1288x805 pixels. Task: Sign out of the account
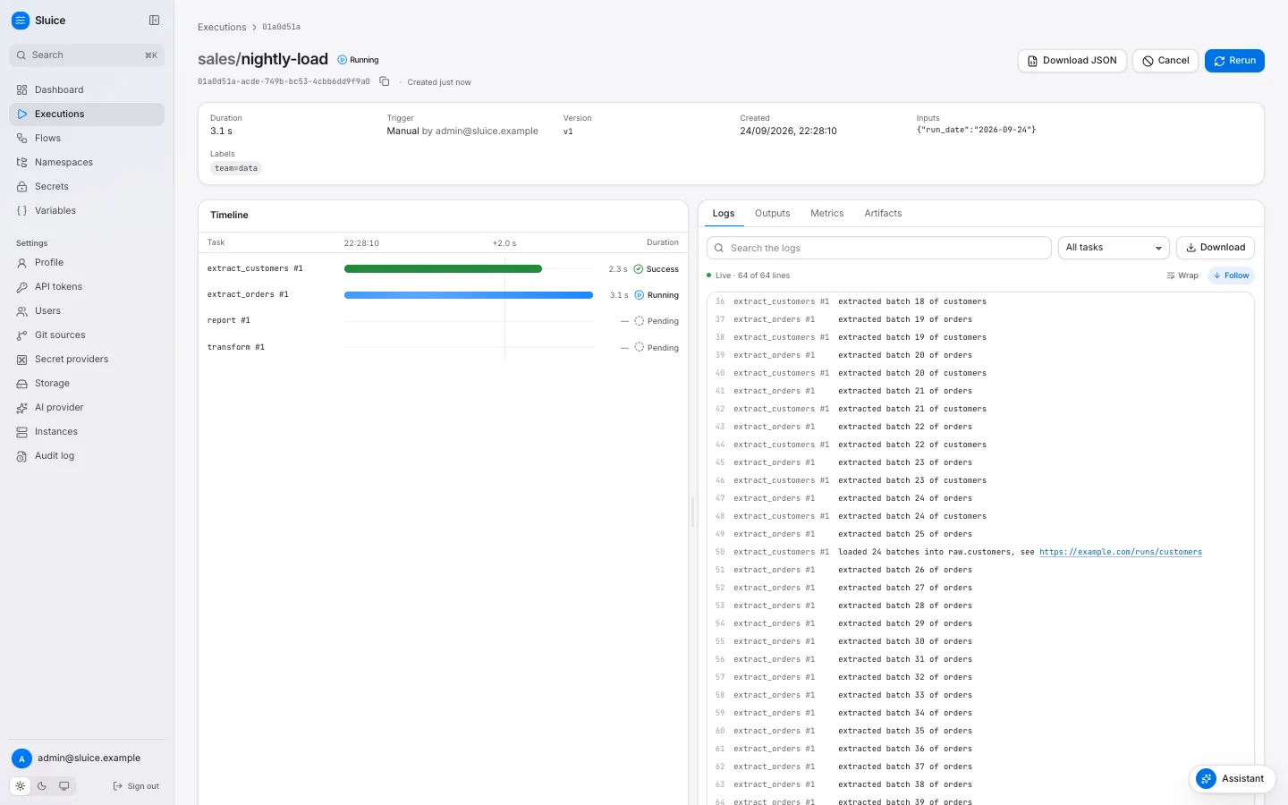tap(136, 786)
